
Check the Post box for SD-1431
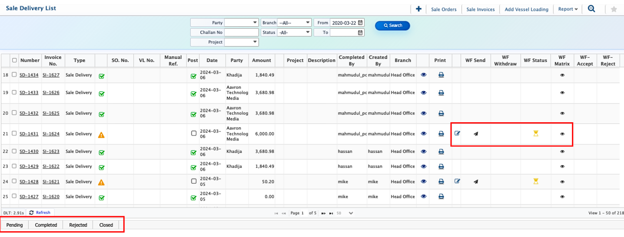coord(194,133)
